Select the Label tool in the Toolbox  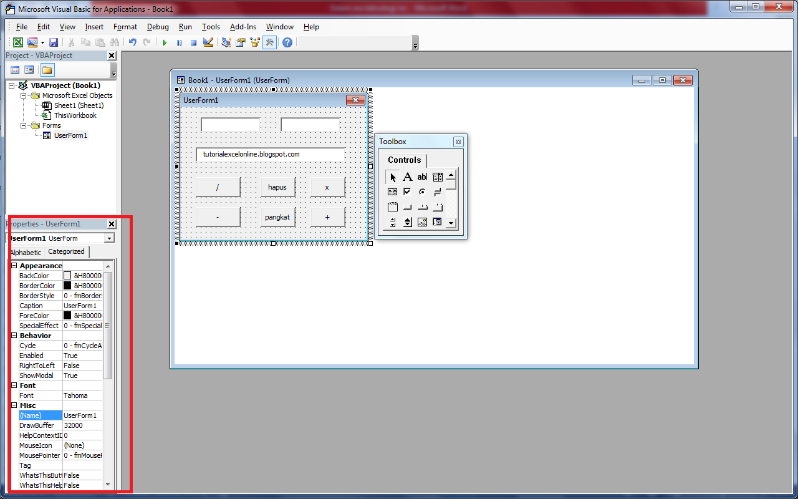click(x=407, y=177)
